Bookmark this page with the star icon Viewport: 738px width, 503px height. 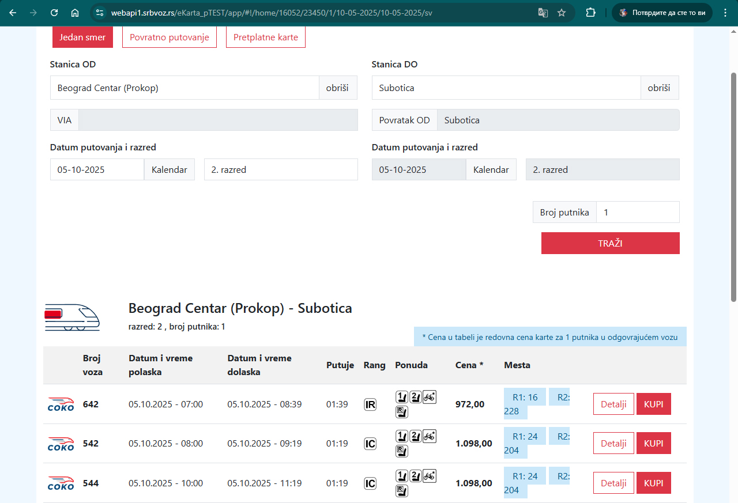tap(562, 13)
